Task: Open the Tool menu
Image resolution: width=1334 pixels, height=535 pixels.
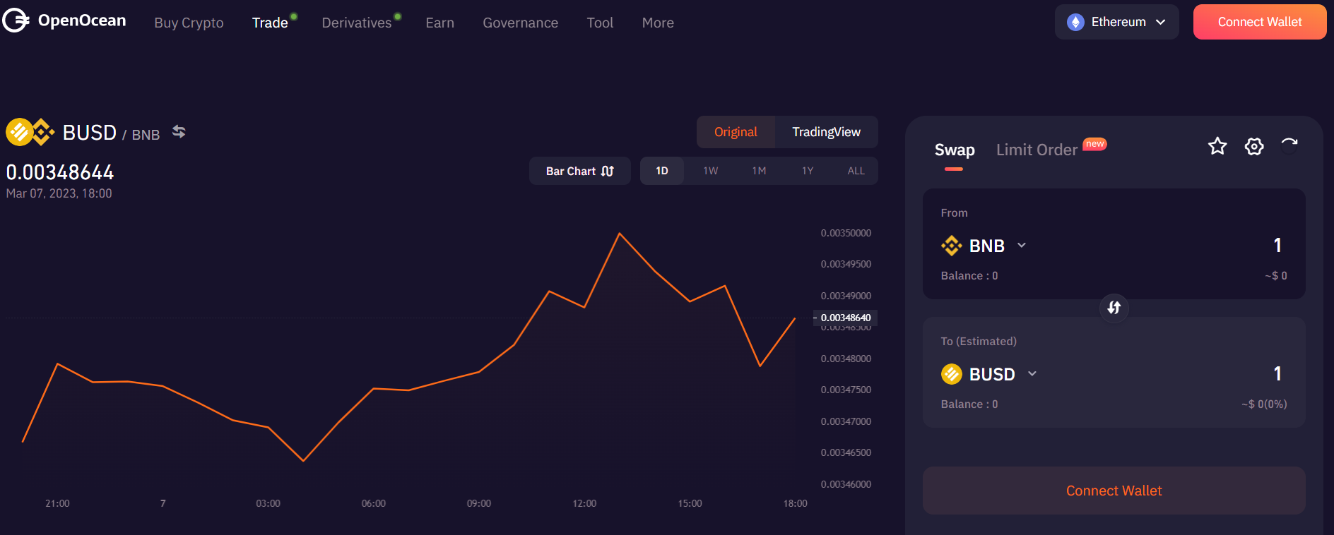Action: click(x=600, y=23)
